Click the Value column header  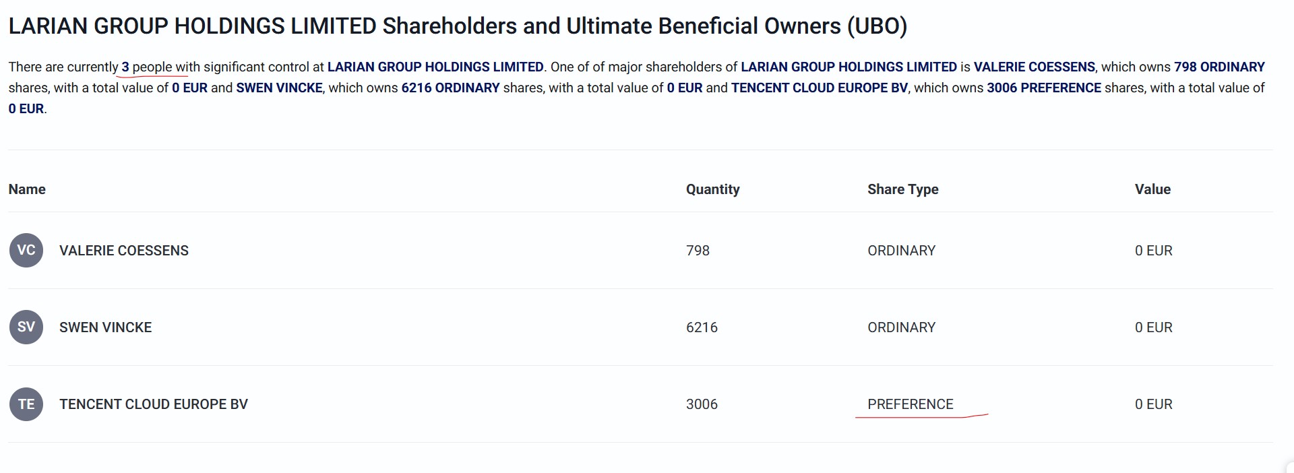coord(1152,189)
